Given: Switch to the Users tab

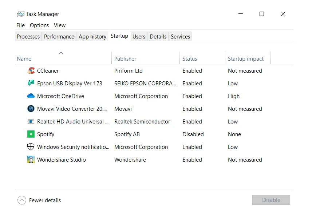Looking at the screenshot, I should click(139, 37).
